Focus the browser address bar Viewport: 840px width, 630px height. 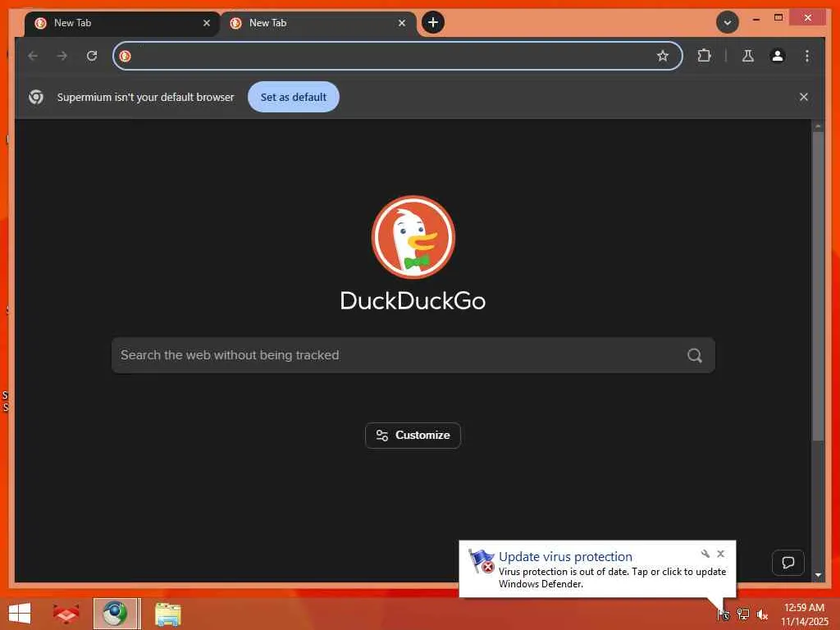398,56
